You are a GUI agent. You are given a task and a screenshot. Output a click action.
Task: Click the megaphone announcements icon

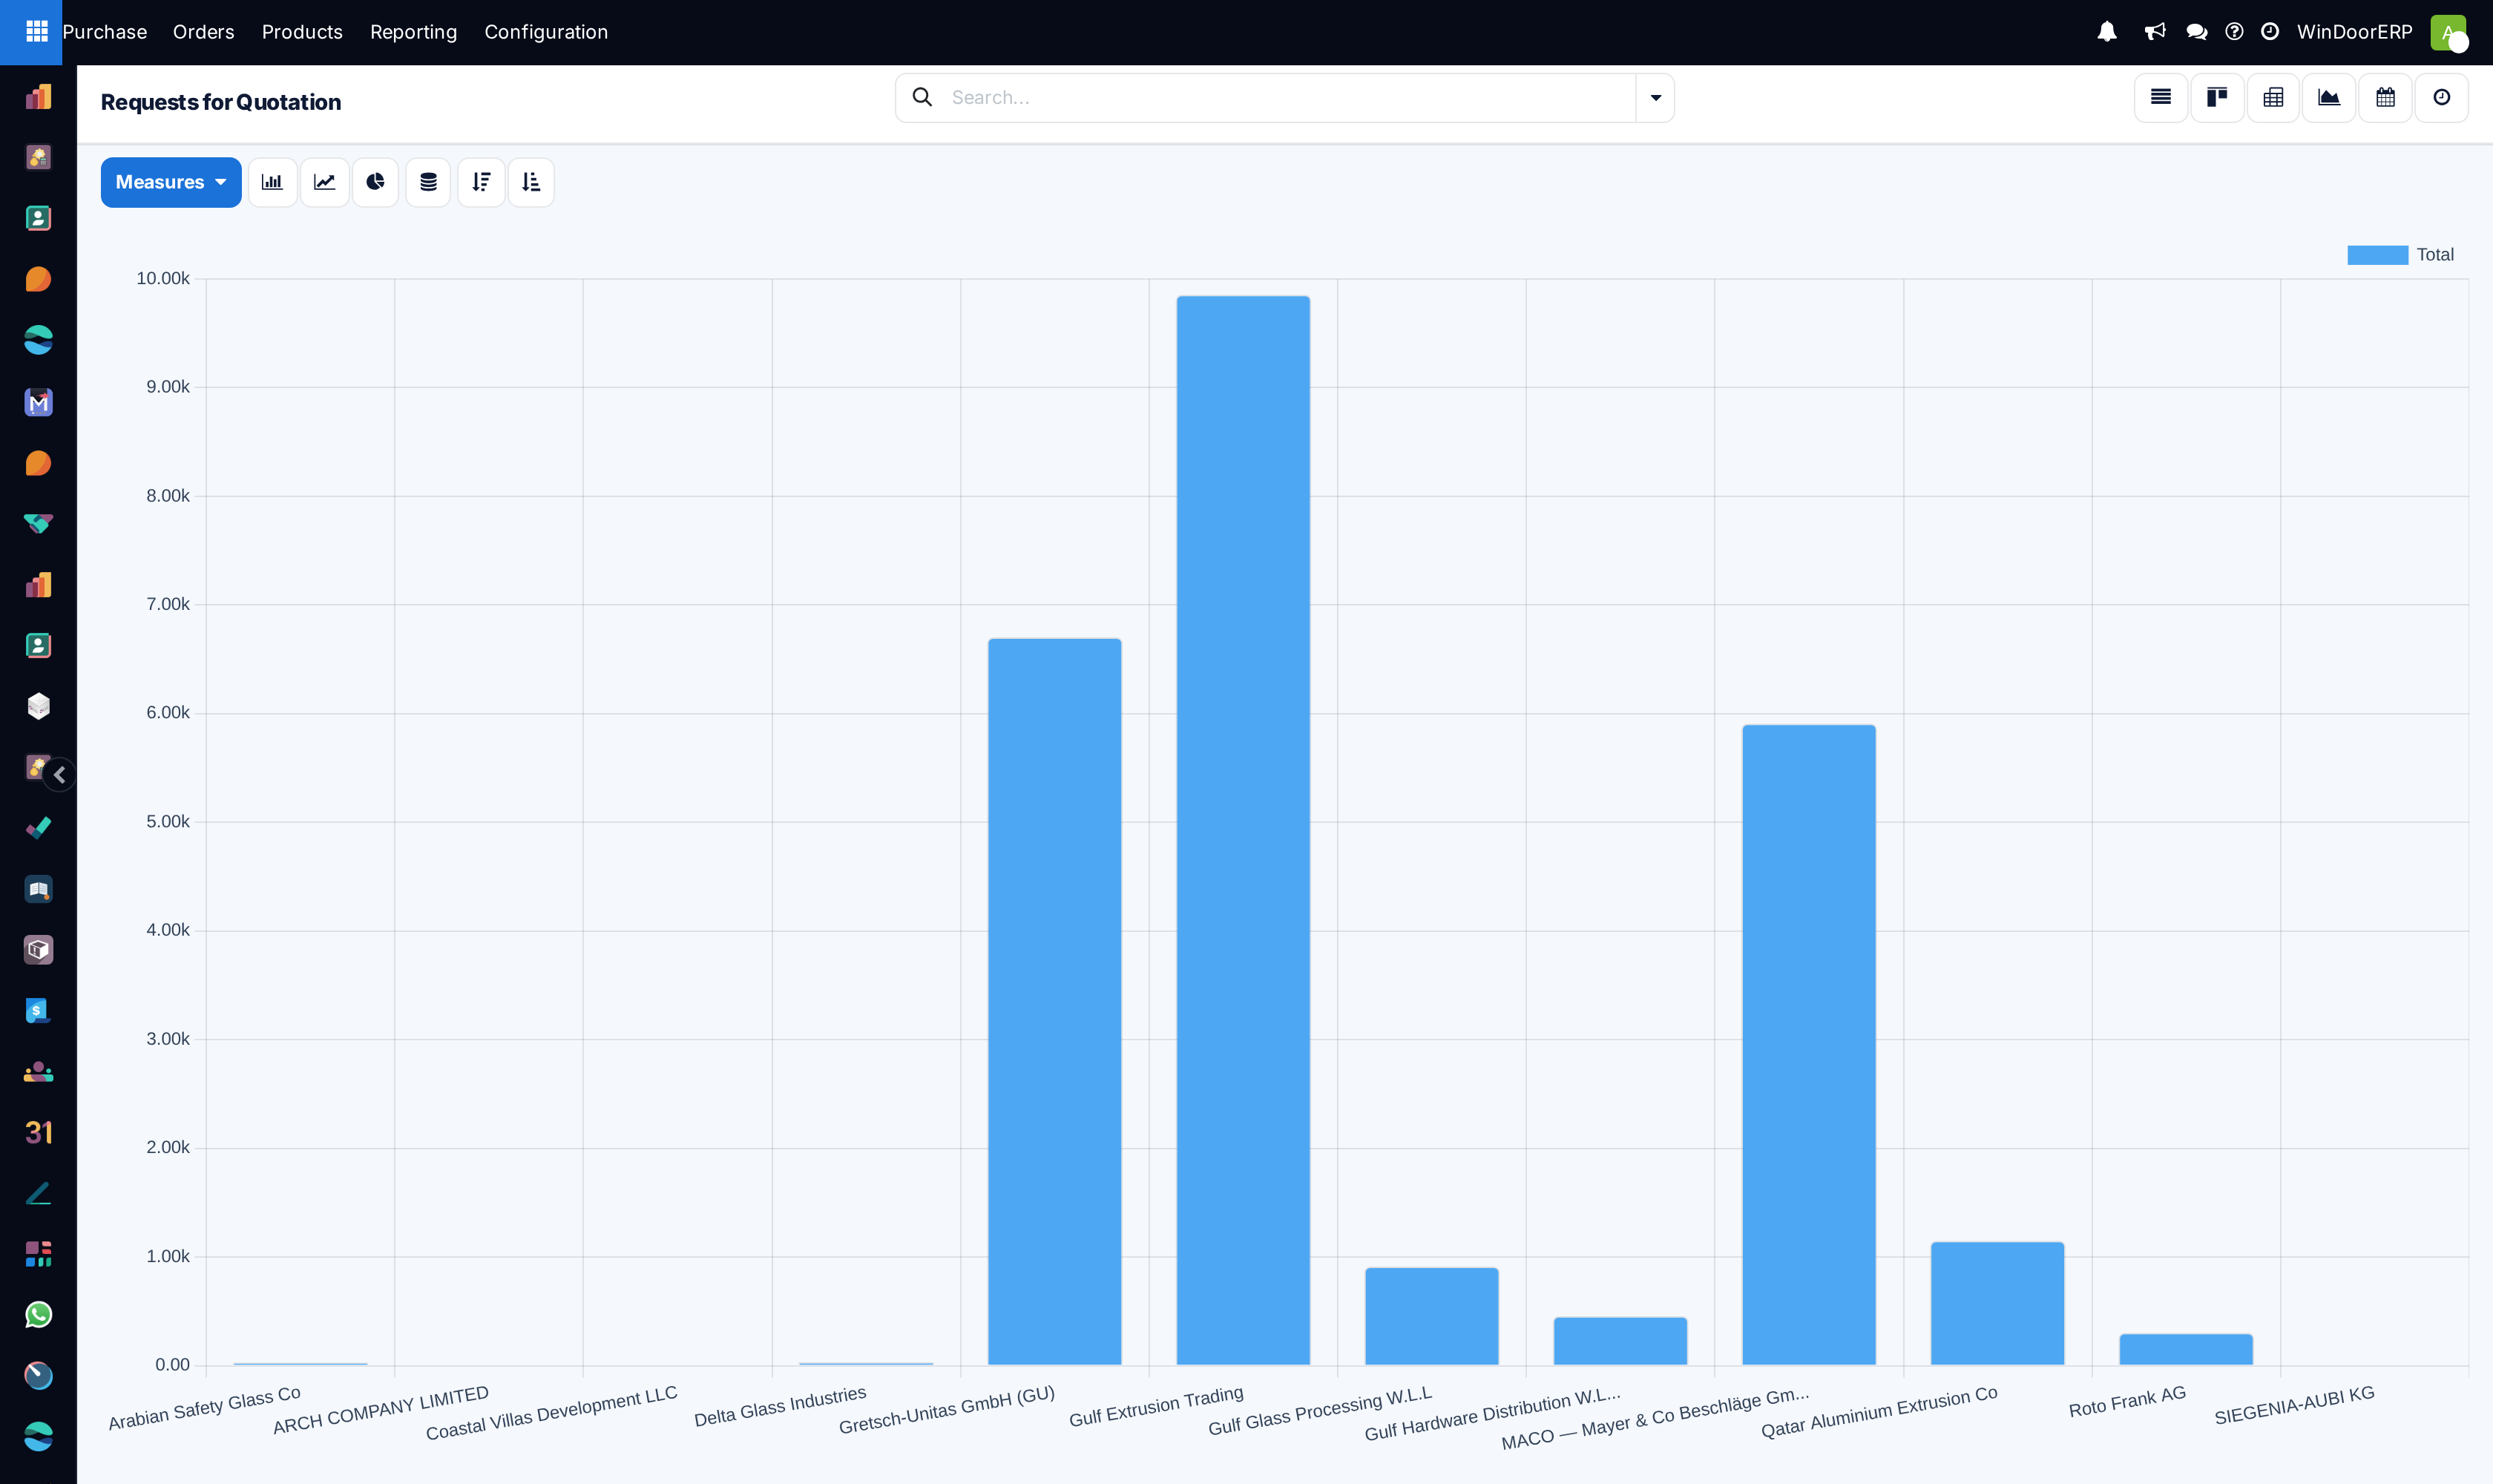pyautogui.click(x=2155, y=32)
